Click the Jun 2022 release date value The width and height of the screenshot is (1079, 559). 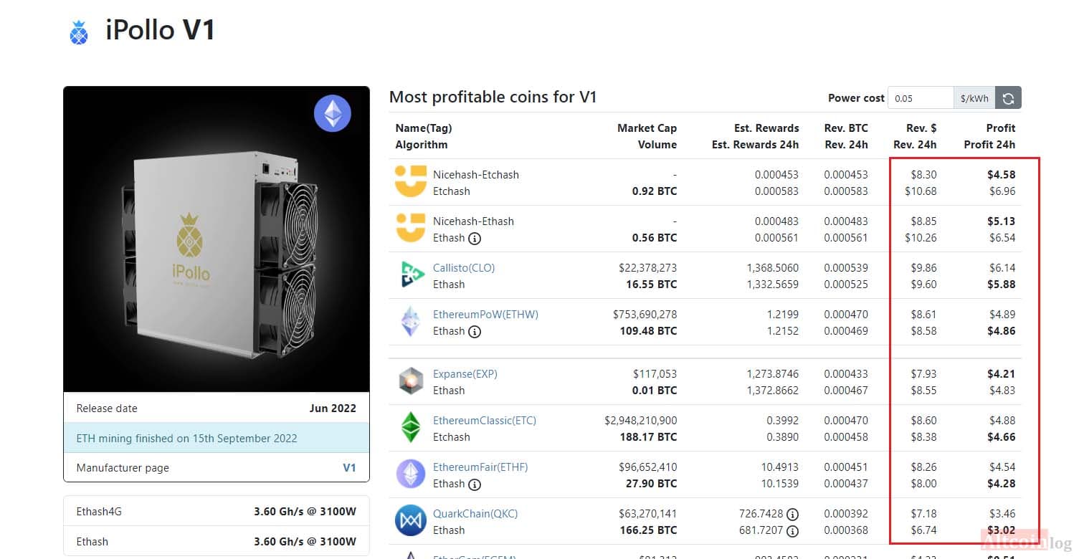point(333,408)
